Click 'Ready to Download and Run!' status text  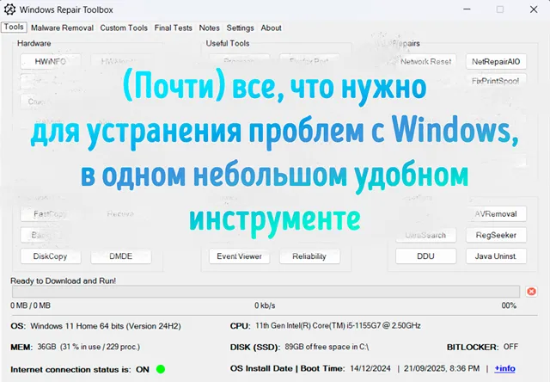[x=63, y=280]
